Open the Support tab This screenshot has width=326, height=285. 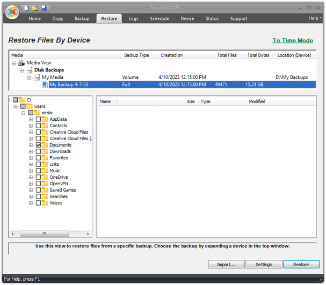click(238, 18)
